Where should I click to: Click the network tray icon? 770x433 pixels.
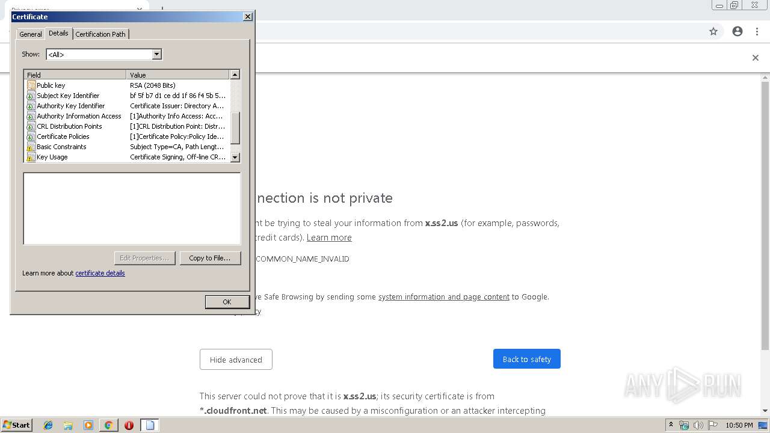click(x=684, y=425)
